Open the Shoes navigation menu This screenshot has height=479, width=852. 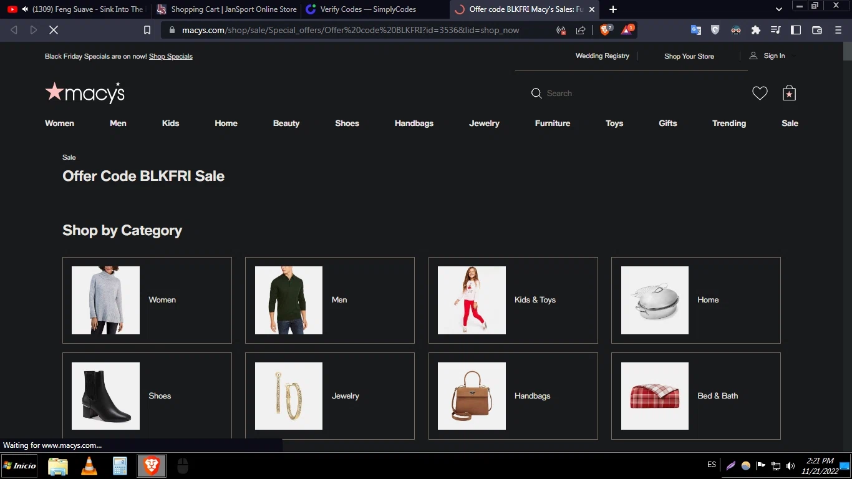point(347,123)
